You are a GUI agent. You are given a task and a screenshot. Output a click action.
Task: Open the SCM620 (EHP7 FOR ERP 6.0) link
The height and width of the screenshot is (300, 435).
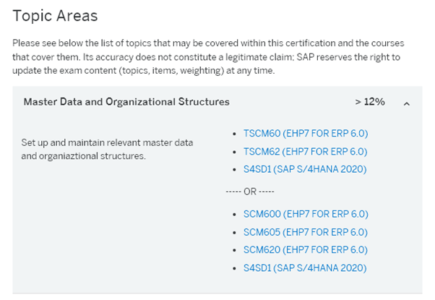(x=306, y=250)
